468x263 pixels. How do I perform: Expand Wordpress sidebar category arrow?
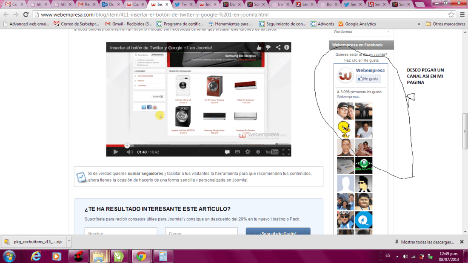click(x=388, y=31)
